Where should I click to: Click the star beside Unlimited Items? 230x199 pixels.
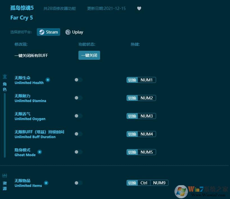[46, 183]
